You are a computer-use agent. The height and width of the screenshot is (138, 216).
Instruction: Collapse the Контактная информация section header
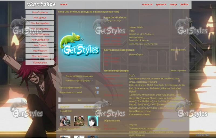119,50
